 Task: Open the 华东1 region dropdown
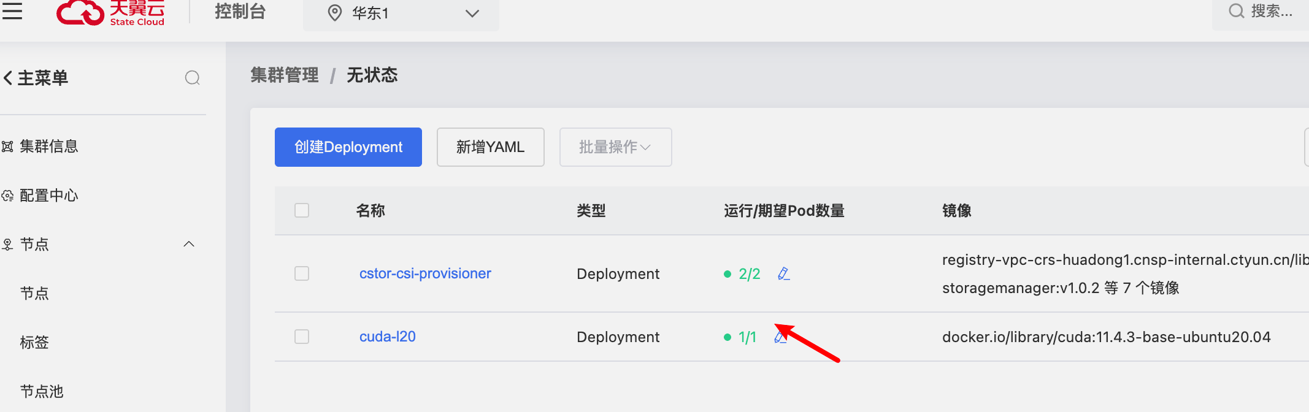pos(401,13)
